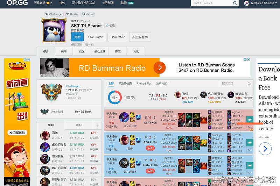Click 傲之追猎者 champion icon in summary
Viewport: 280px width, 186px height.
coord(203,95)
